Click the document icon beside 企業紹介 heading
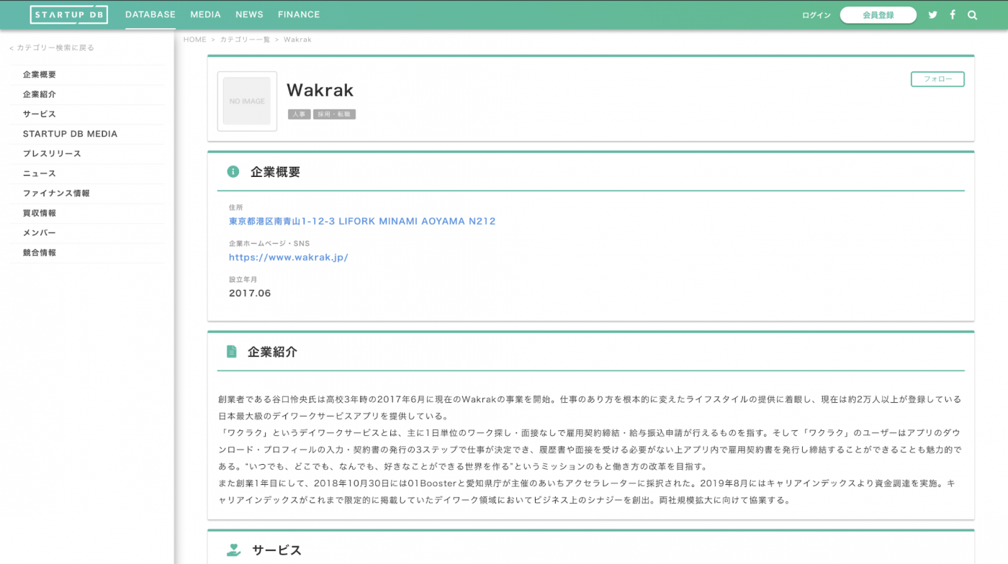1008x564 pixels. click(232, 351)
